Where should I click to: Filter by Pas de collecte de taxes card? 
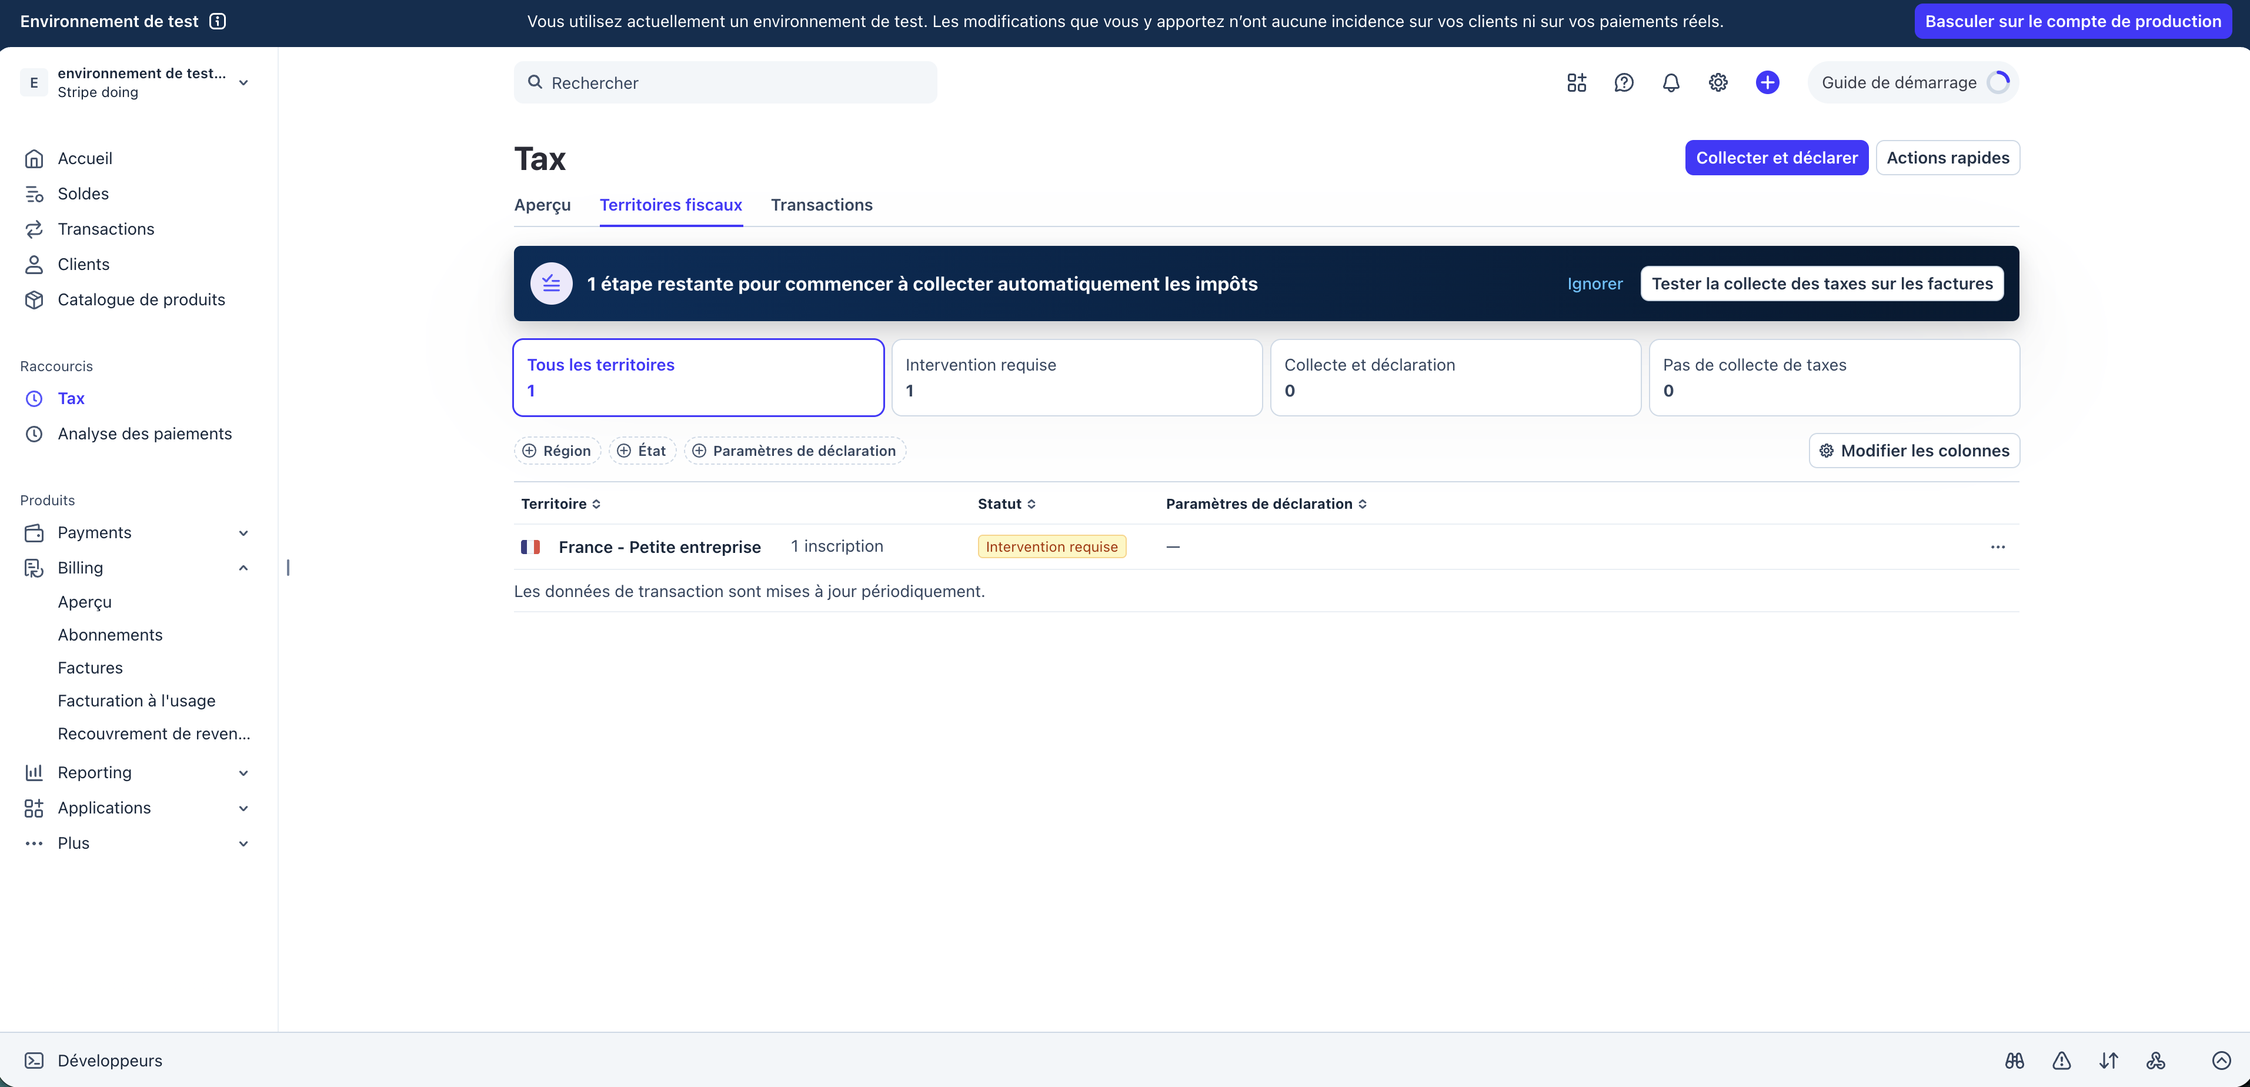coord(1834,378)
